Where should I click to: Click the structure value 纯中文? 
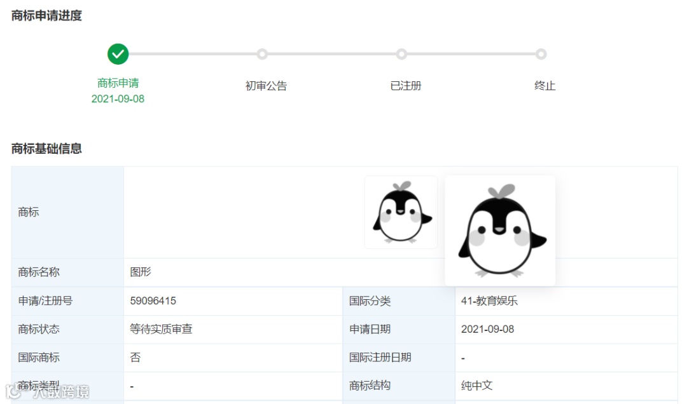pos(476,386)
